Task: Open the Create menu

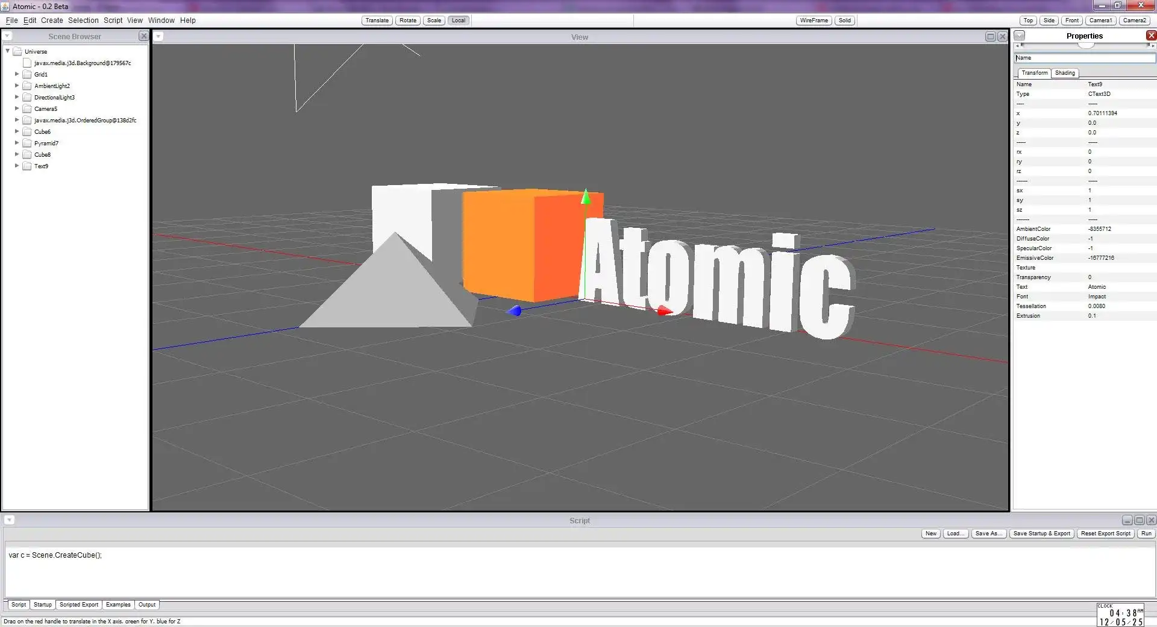Action: [x=52, y=20]
